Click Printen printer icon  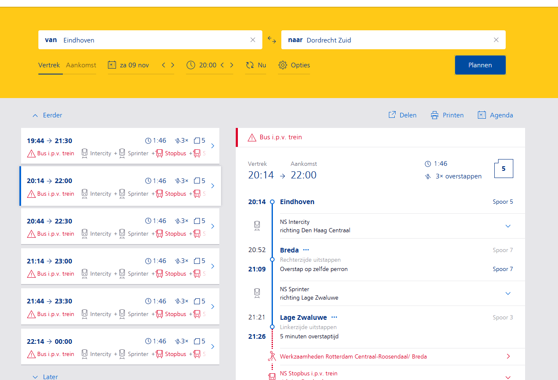[434, 115]
